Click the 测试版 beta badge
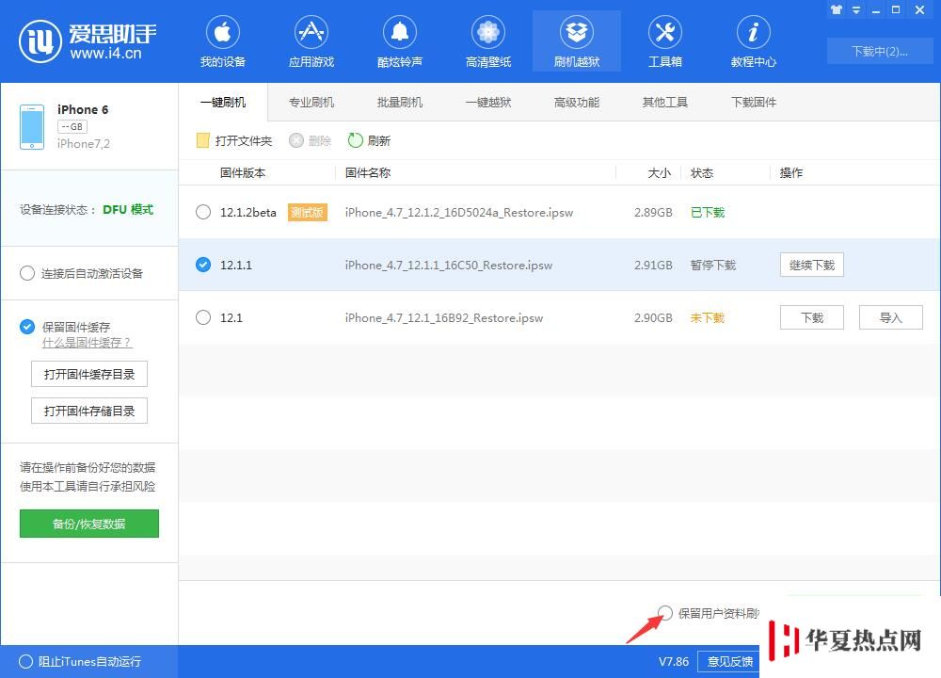This screenshot has width=941, height=678. (308, 212)
